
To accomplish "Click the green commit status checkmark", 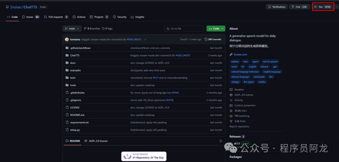I will click(x=145, y=39).
